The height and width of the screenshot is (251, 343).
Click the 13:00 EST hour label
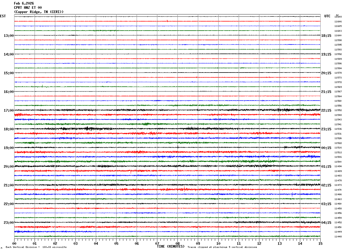tap(9, 36)
